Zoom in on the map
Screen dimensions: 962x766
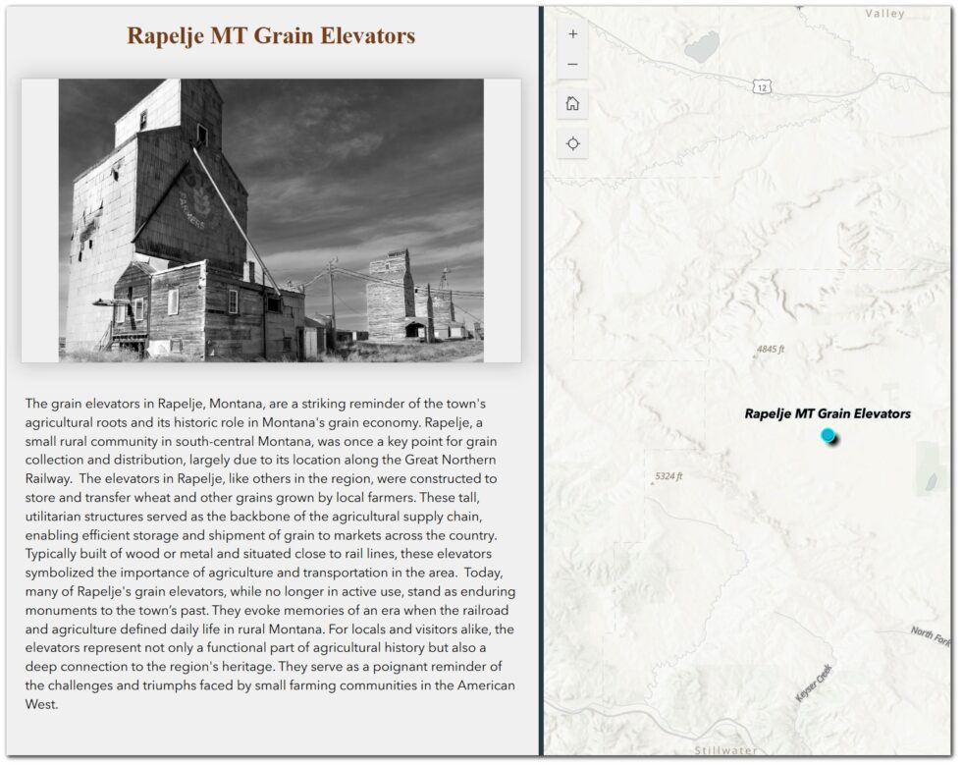(572, 34)
